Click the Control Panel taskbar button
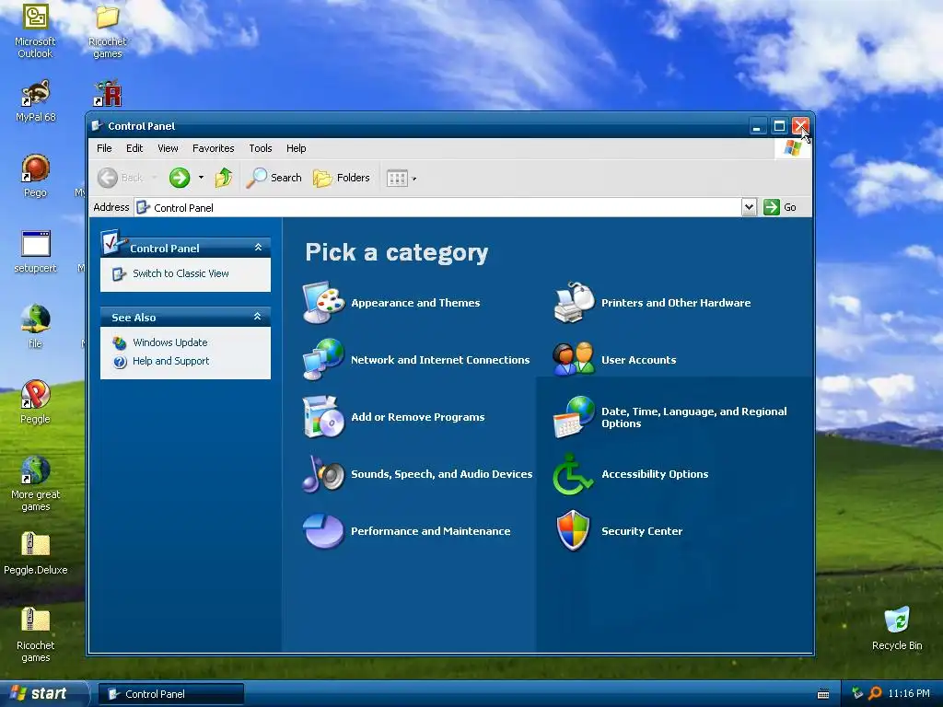This screenshot has width=943, height=707. (171, 694)
